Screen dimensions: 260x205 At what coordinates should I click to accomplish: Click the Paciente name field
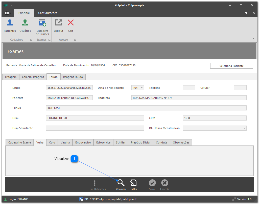coord(69,98)
